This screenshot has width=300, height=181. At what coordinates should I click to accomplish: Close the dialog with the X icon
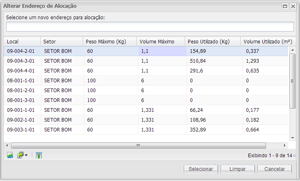pyautogui.click(x=293, y=6)
